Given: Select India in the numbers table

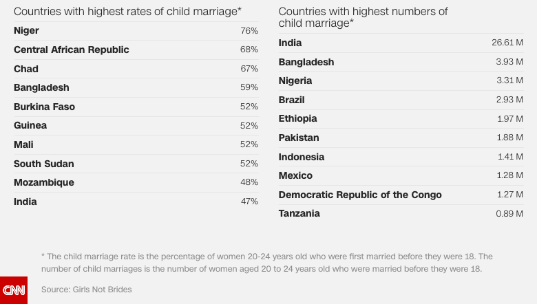Looking at the screenshot, I should [x=290, y=43].
